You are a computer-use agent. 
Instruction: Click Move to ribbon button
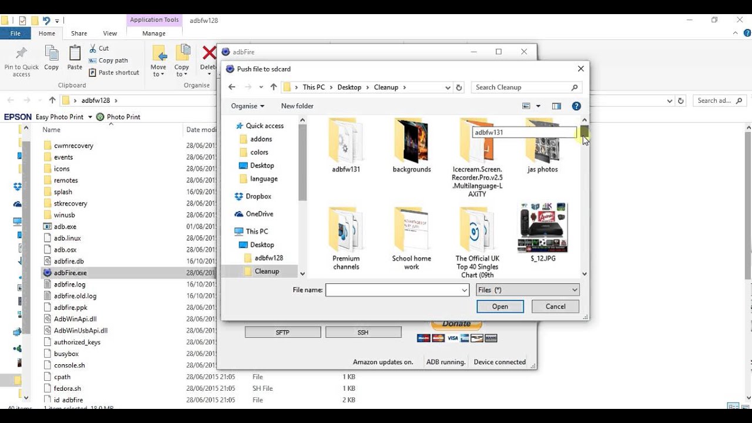click(x=159, y=61)
